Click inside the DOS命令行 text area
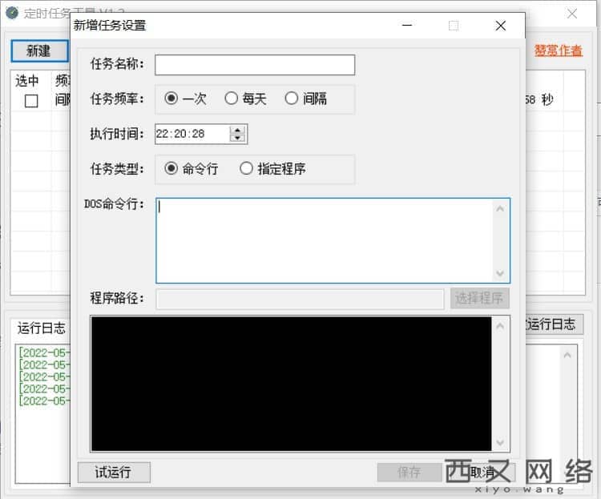The image size is (601, 499). click(x=325, y=240)
